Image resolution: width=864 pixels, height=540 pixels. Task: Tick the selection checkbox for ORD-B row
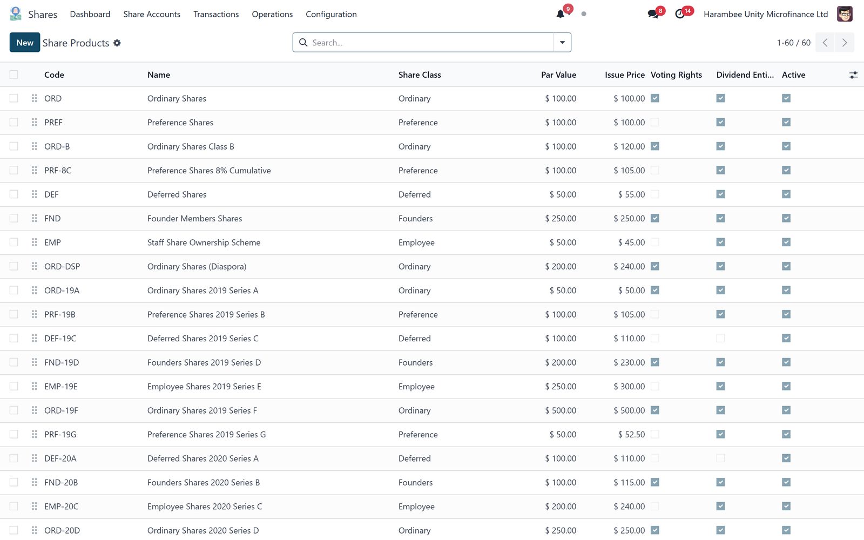point(14,146)
